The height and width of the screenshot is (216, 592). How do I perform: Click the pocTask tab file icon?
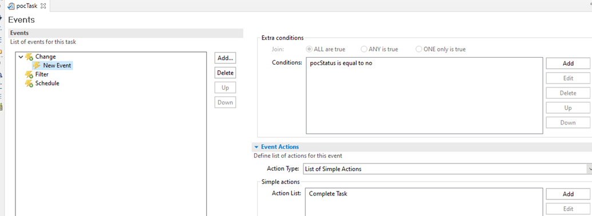(11, 6)
